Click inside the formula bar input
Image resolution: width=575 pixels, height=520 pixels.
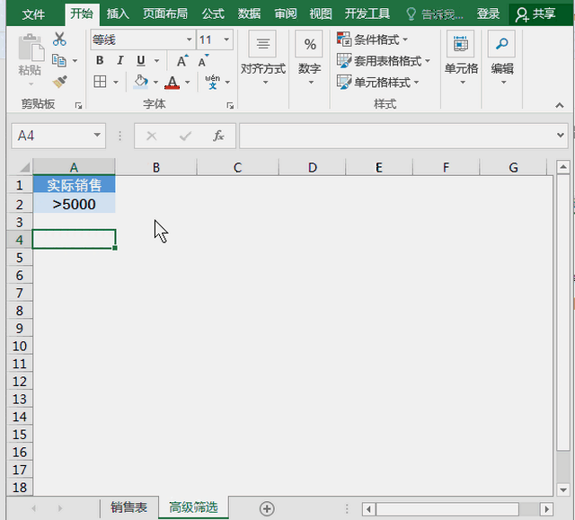pyautogui.click(x=396, y=136)
